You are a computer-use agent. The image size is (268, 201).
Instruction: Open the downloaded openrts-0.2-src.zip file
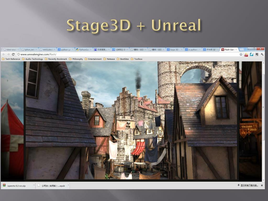17,186
